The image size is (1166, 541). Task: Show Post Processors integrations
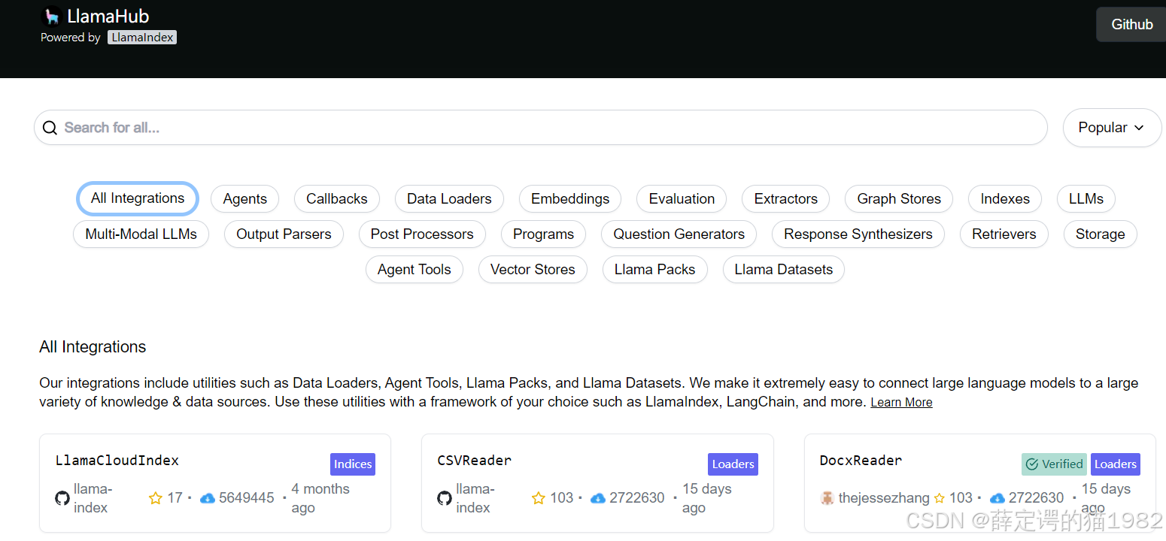coord(422,234)
